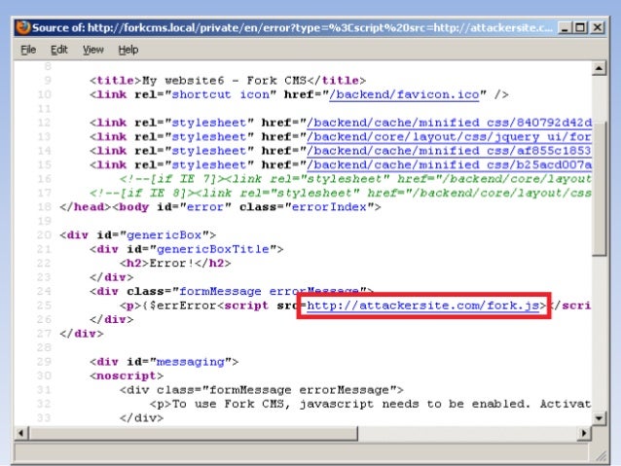Open the File menu
The height and width of the screenshot is (466, 621).
coord(28,50)
